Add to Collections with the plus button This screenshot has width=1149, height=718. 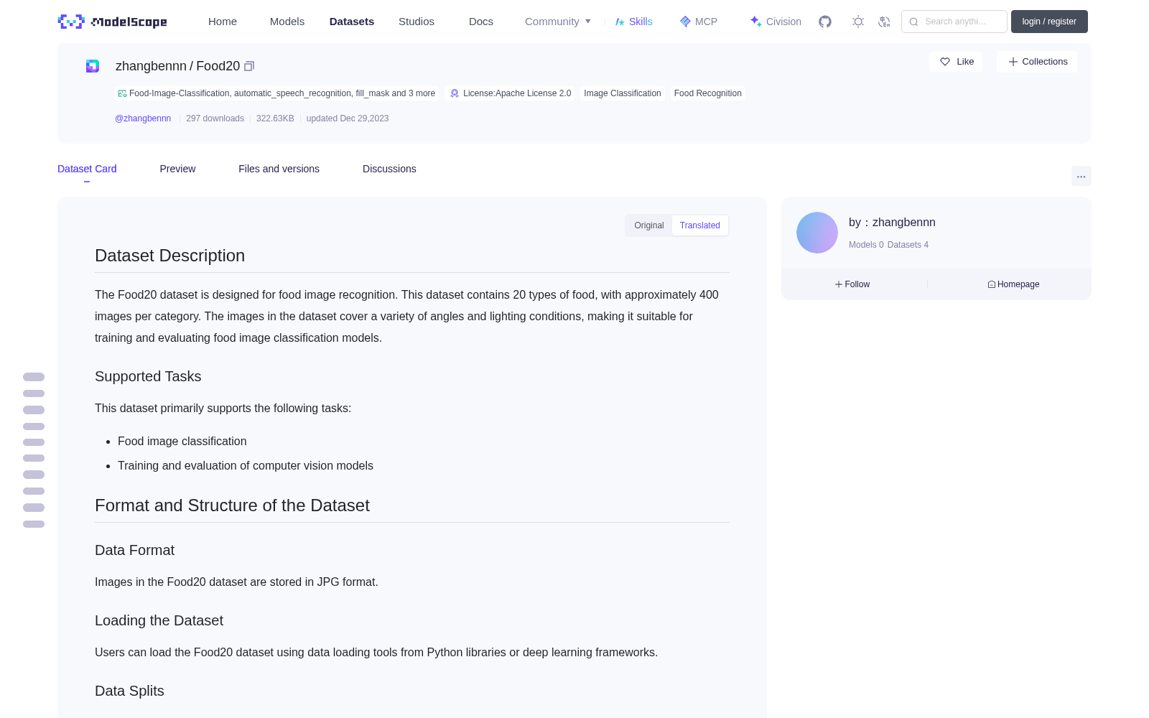[x=1037, y=62]
